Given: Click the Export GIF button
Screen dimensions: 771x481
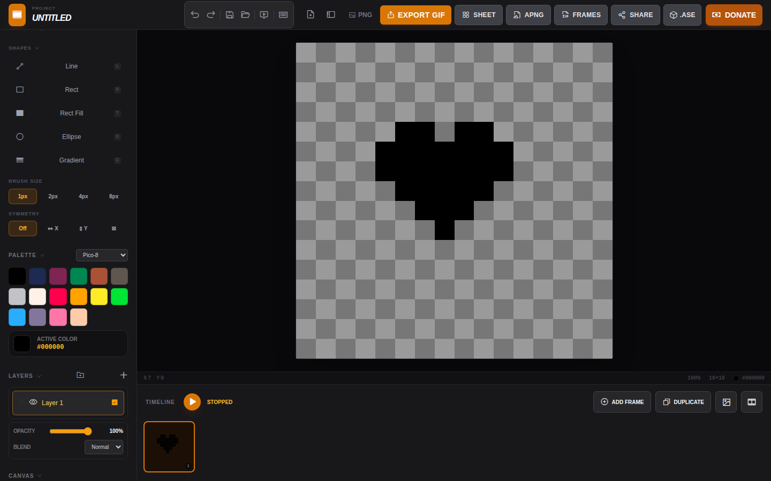Looking at the screenshot, I should (x=415, y=15).
